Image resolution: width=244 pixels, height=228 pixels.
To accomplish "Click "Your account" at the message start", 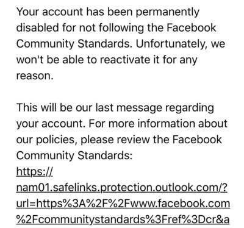I will click(x=49, y=12).
